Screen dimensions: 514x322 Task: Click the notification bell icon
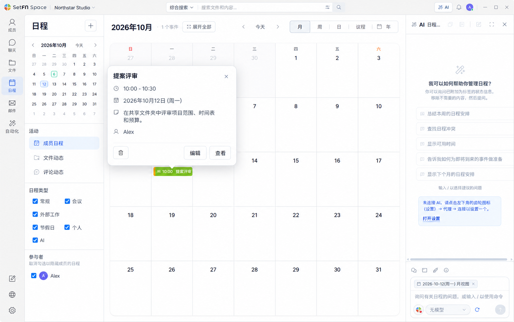(x=459, y=7)
